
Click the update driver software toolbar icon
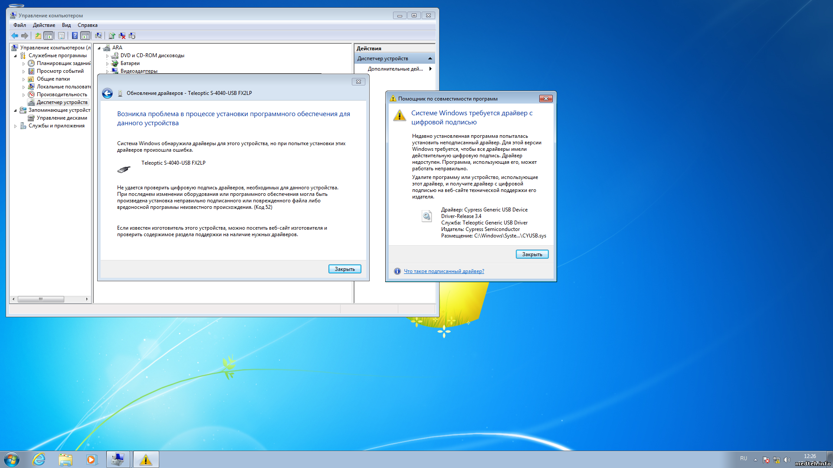click(x=112, y=36)
